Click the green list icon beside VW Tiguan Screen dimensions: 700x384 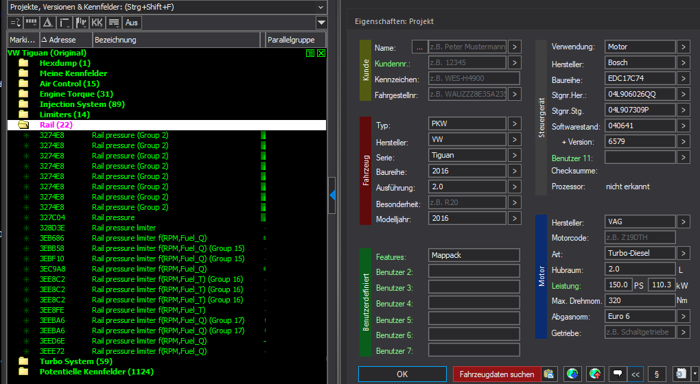(310, 53)
